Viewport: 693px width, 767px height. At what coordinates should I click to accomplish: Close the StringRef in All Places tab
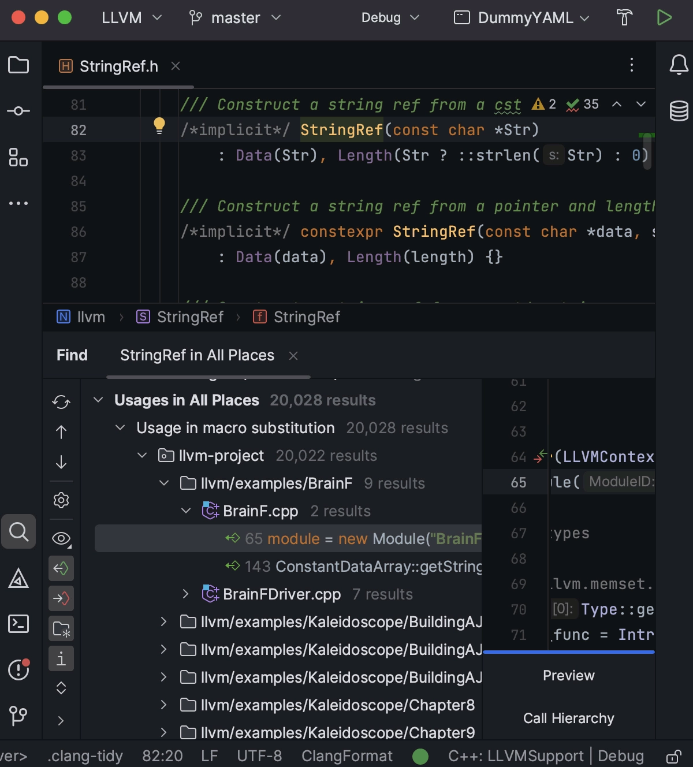[x=293, y=356]
